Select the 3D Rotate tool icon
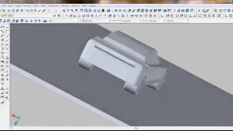The width and height of the screenshot is (233, 131). (x=150, y=16)
